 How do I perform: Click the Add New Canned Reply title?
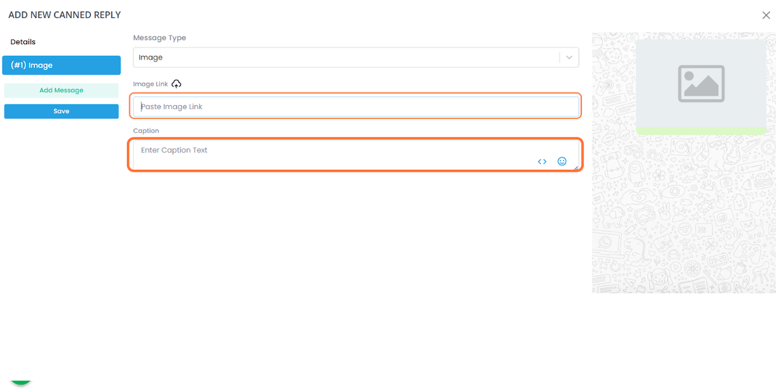pos(65,15)
